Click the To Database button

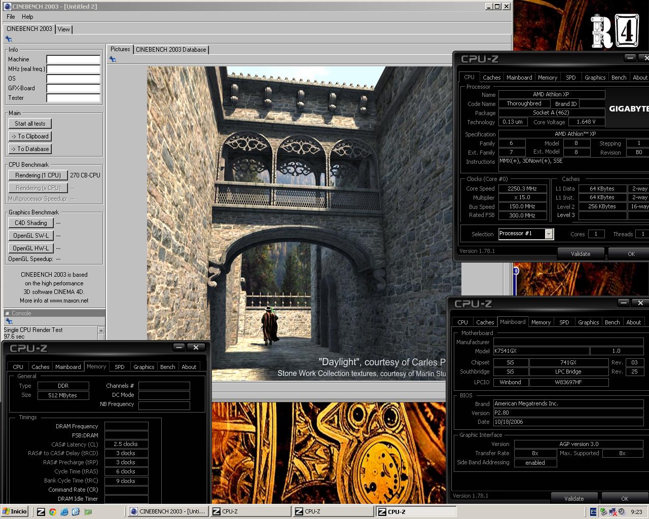pyautogui.click(x=30, y=149)
